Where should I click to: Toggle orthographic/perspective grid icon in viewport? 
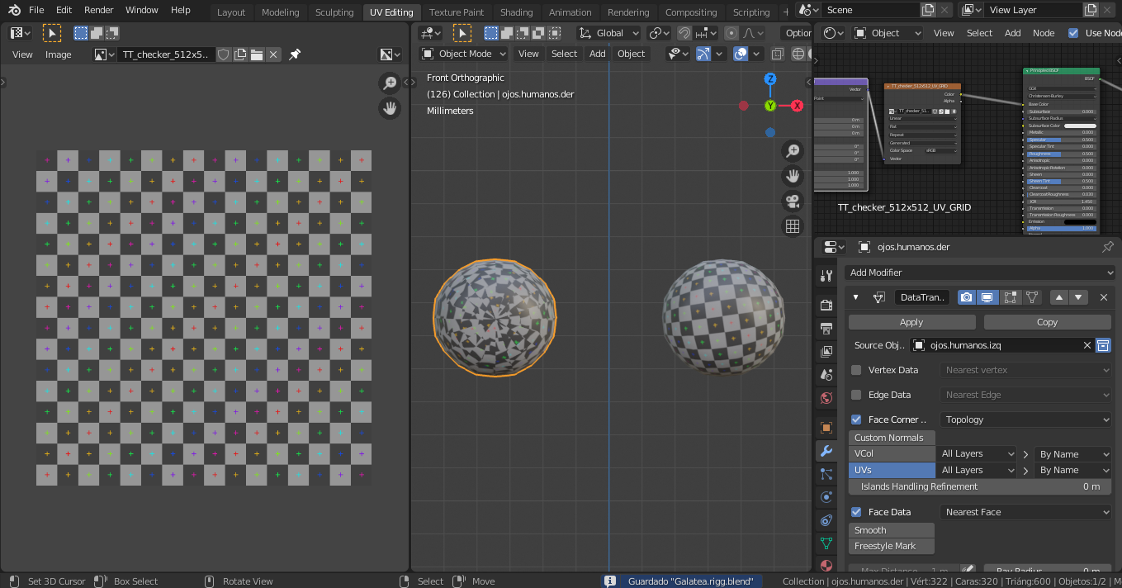click(x=793, y=225)
